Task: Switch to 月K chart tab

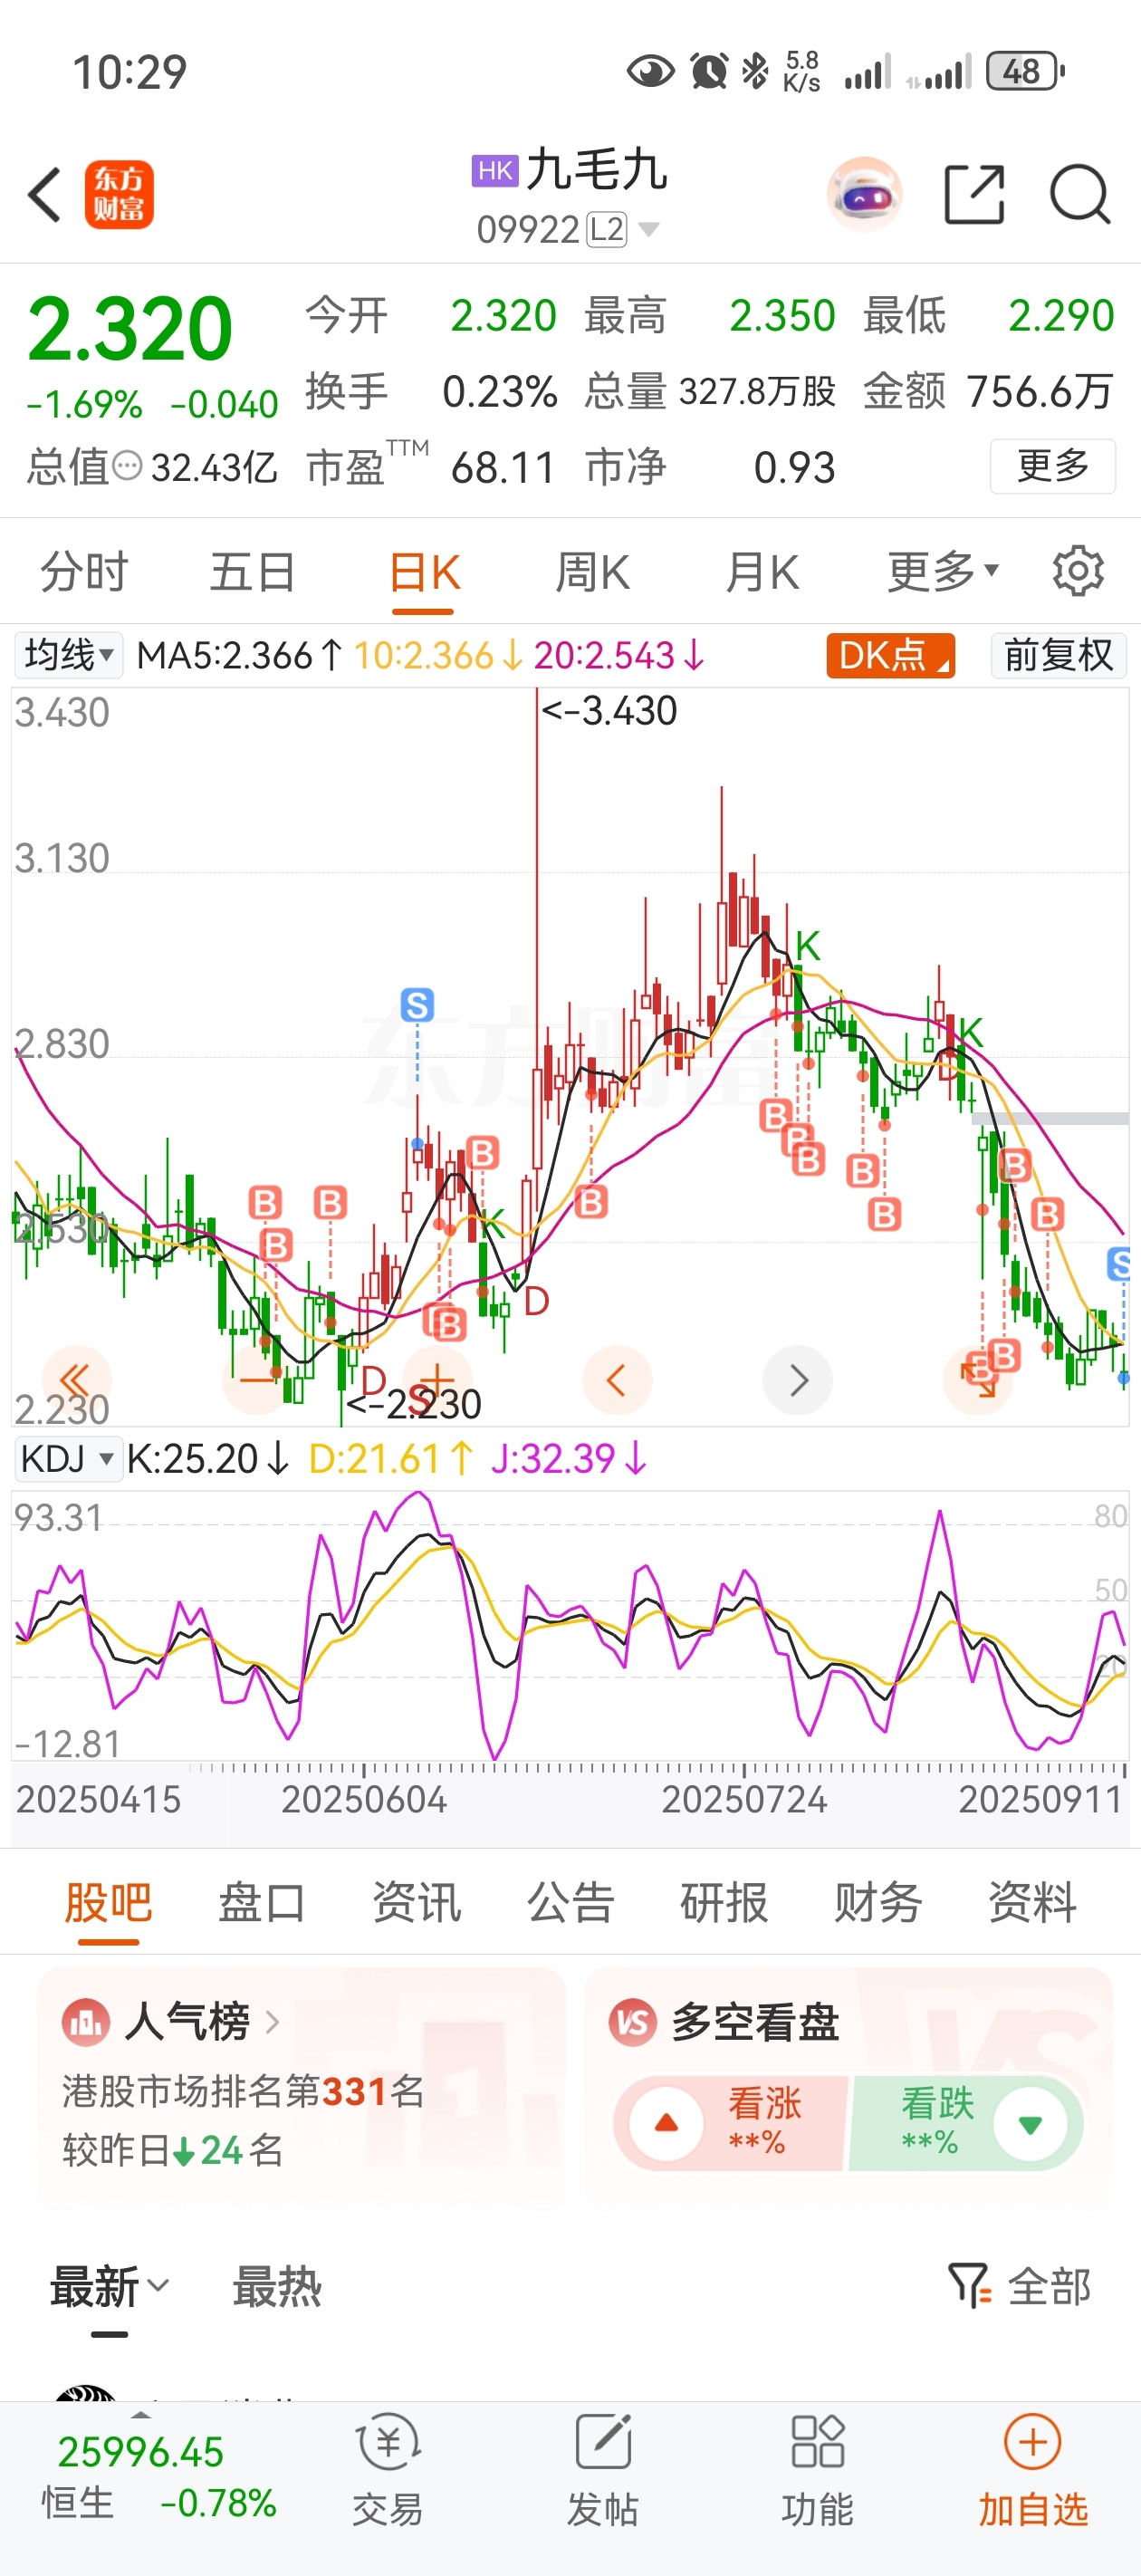Action: 762,573
